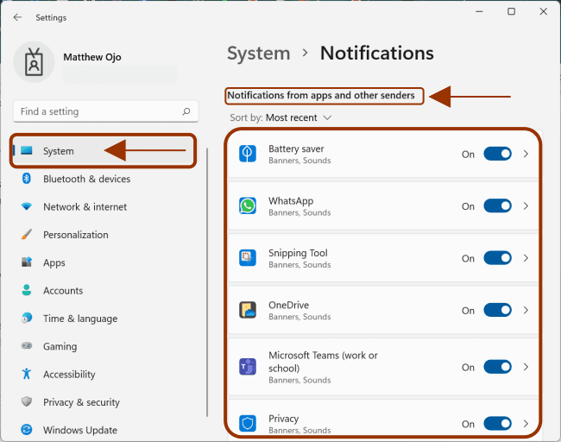Disable OneDrive notifications toggle
Viewport: 561px width, 442px height.
click(497, 310)
